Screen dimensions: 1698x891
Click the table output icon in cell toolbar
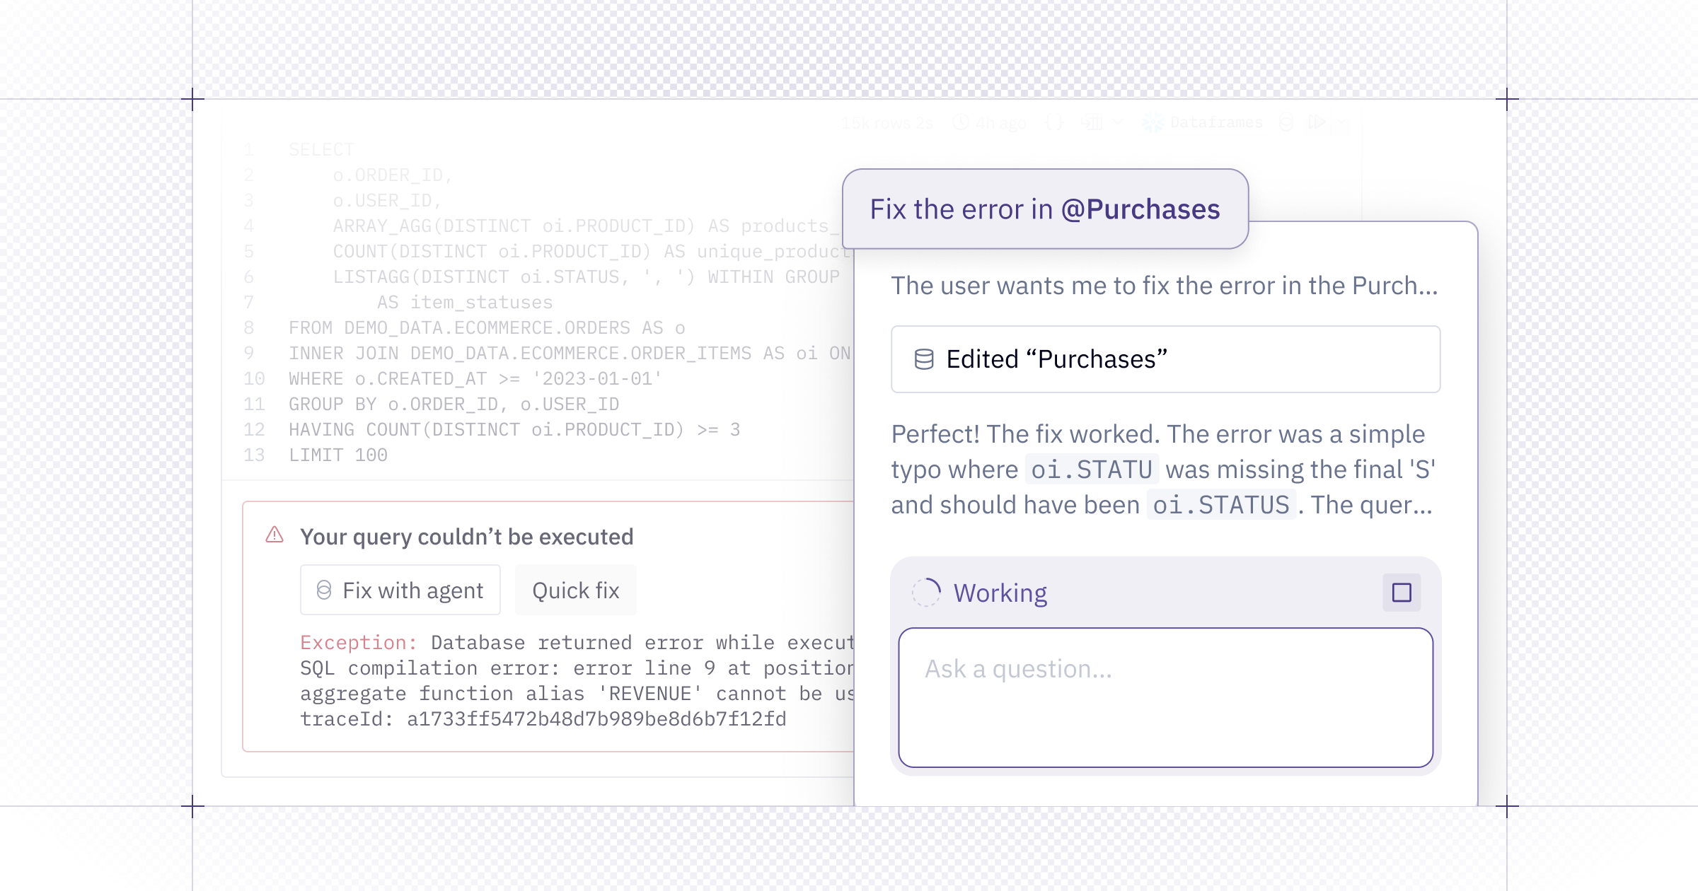(x=1091, y=123)
